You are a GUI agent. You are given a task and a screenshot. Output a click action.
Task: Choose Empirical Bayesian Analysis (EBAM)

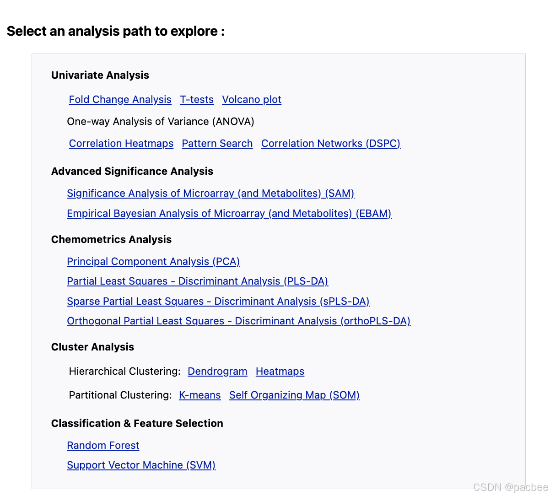[x=229, y=214]
